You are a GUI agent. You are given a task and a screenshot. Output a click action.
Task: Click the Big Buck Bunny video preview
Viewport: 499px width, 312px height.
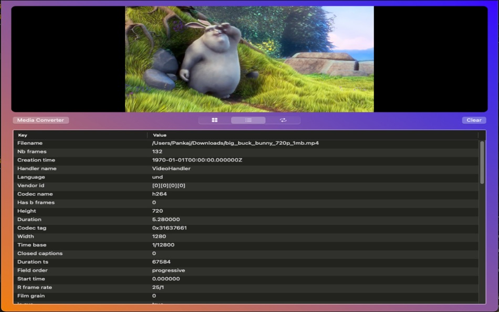click(249, 59)
